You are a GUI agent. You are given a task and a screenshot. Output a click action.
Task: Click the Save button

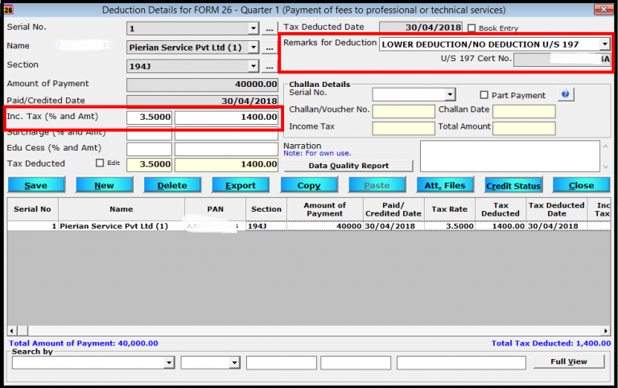coord(36,185)
